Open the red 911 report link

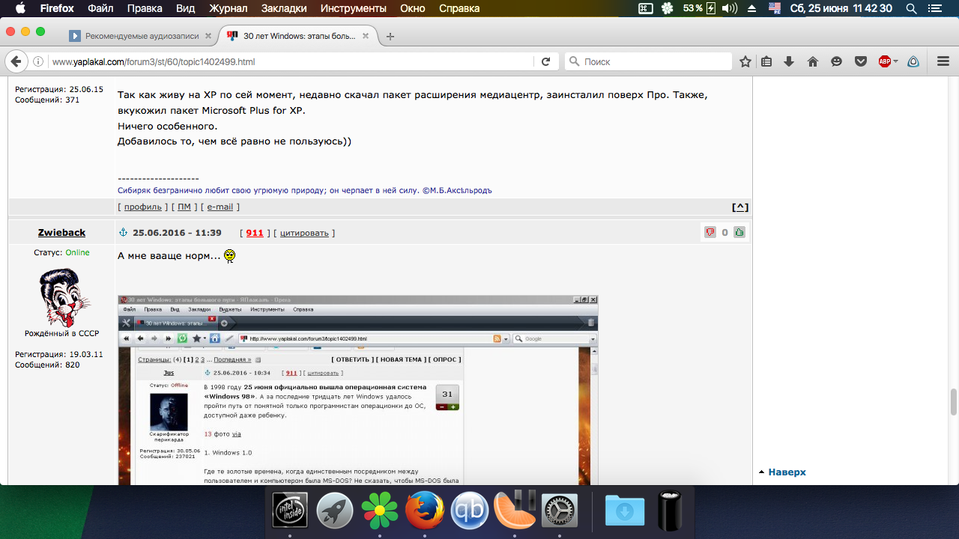tap(255, 233)
